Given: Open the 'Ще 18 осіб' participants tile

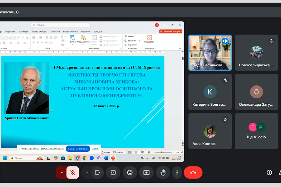Looking at the screenshot, I should [x=256, y=131].
